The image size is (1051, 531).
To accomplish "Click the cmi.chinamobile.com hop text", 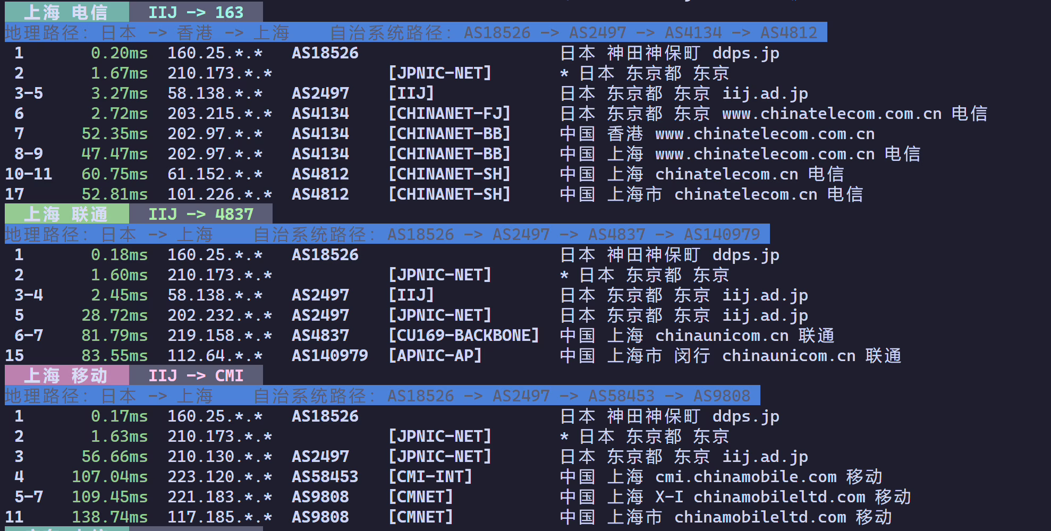I will (x=746, y=477).
